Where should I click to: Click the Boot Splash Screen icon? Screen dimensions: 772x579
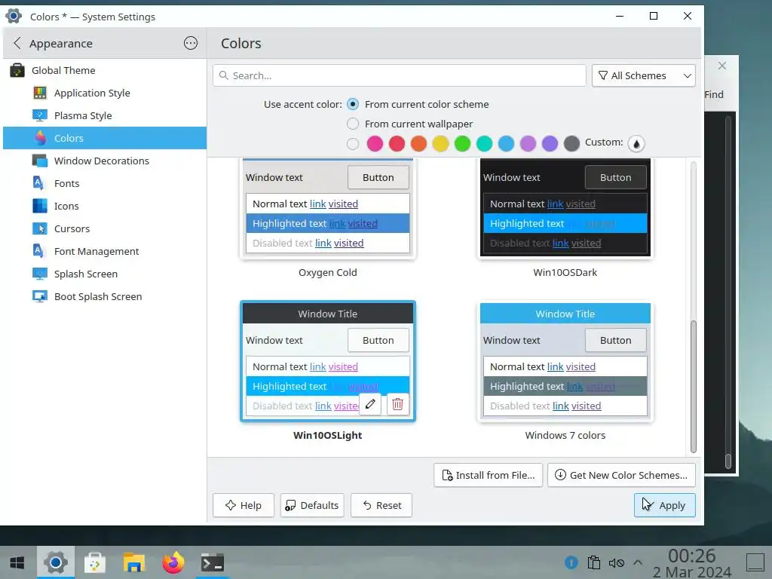[40, 297]
